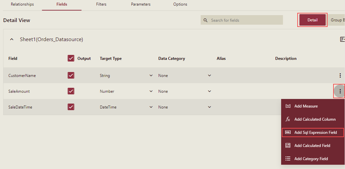Click the CustomerName field name

(22, 76)
